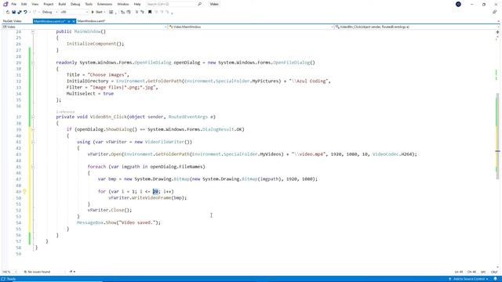Image resolution: width=502 pixels, height=282 pixels.
Task: Click the lightbulb quick actions icon on line 49
Action: coord(24,191)
